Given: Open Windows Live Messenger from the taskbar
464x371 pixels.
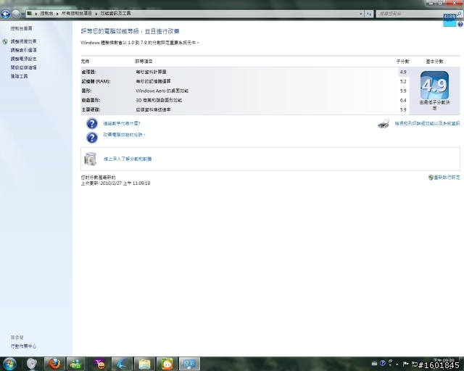Looking at the screenshot, I should [75, 364].
